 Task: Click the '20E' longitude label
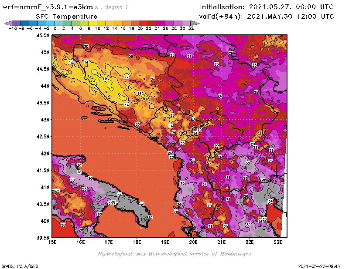(193, 242)
